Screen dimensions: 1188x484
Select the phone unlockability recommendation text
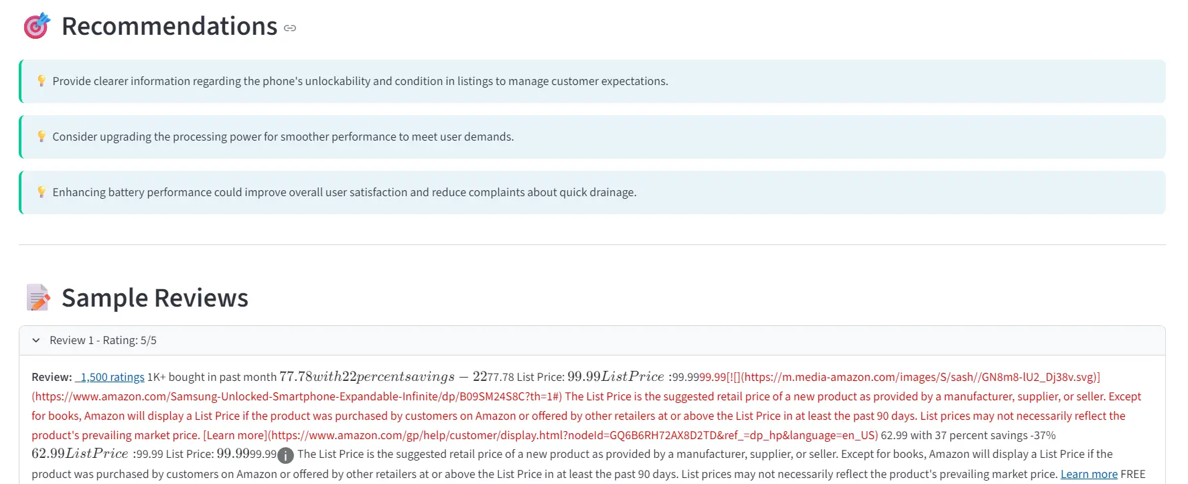tap(360, 81)
